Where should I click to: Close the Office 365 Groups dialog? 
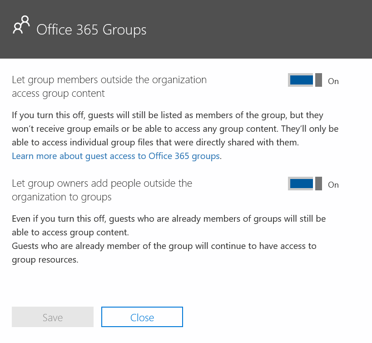pos(142,317)
